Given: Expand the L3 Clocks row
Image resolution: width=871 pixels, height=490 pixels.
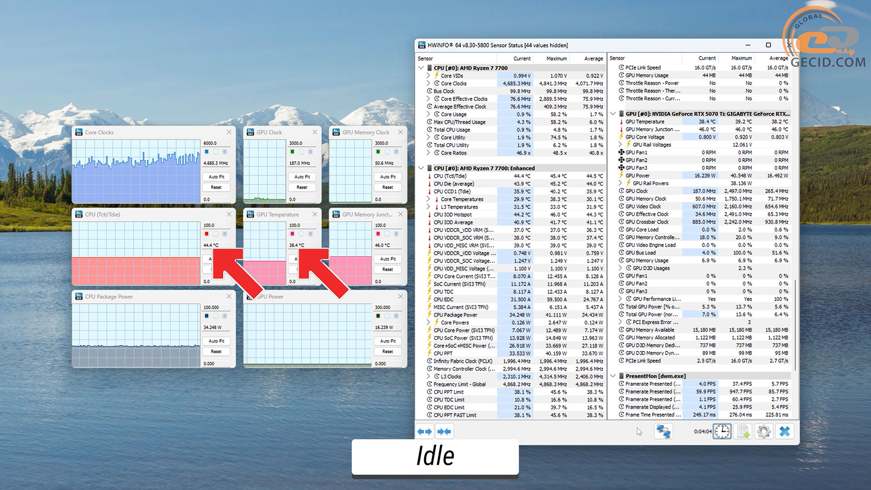Looking at the screenshot, I should [428, 377].
